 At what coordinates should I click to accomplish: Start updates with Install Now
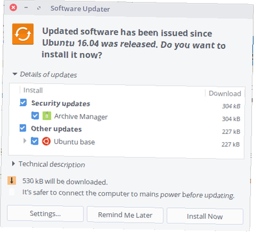click(205, 216)
